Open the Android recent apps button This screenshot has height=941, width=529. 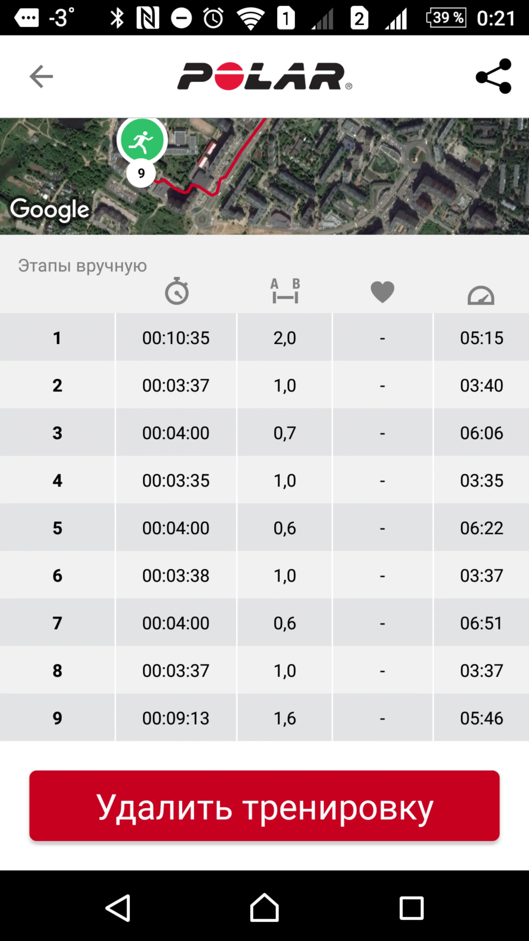tap(411, 908)
